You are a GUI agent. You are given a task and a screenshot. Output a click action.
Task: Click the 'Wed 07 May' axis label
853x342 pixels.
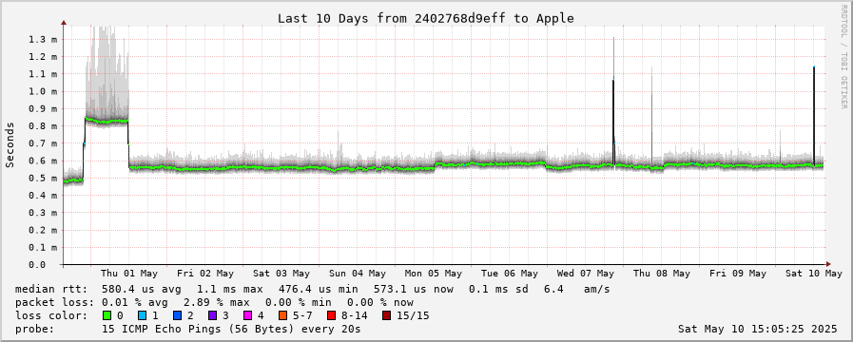(586, 274)
